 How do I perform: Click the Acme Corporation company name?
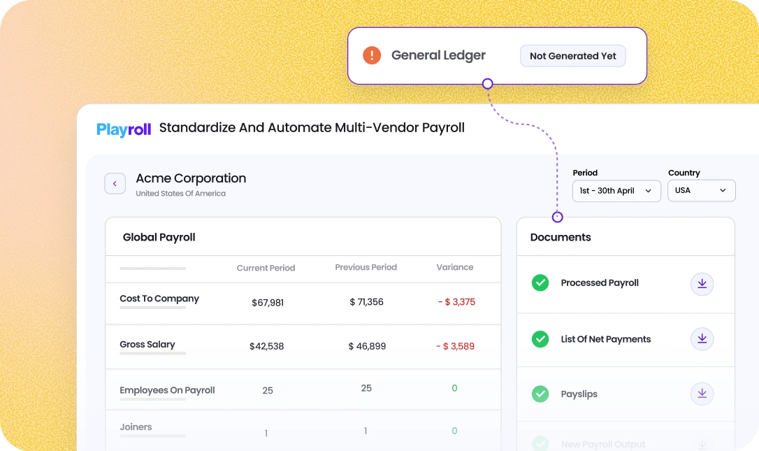pyautogui.click(x=191, y=178)
